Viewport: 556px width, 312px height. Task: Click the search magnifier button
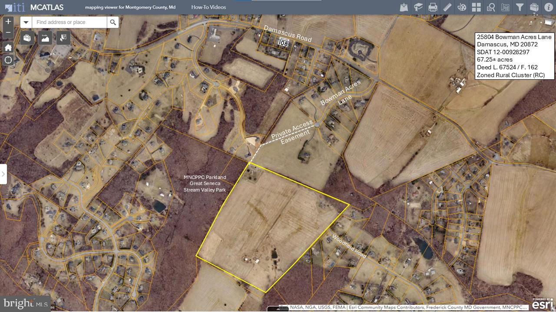[x=113, y=22]
